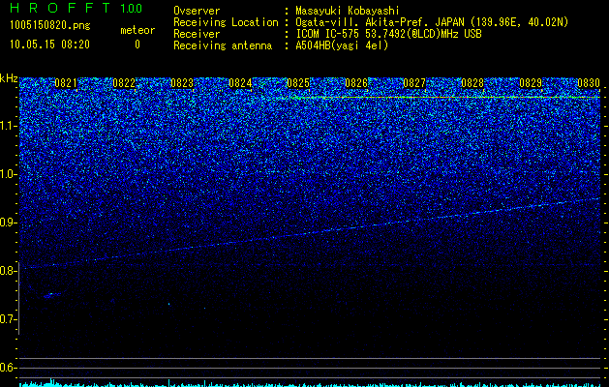Viewport: 609px width, 387px height.
Task: Click the 0824 time marker
Action: (240, 83)
